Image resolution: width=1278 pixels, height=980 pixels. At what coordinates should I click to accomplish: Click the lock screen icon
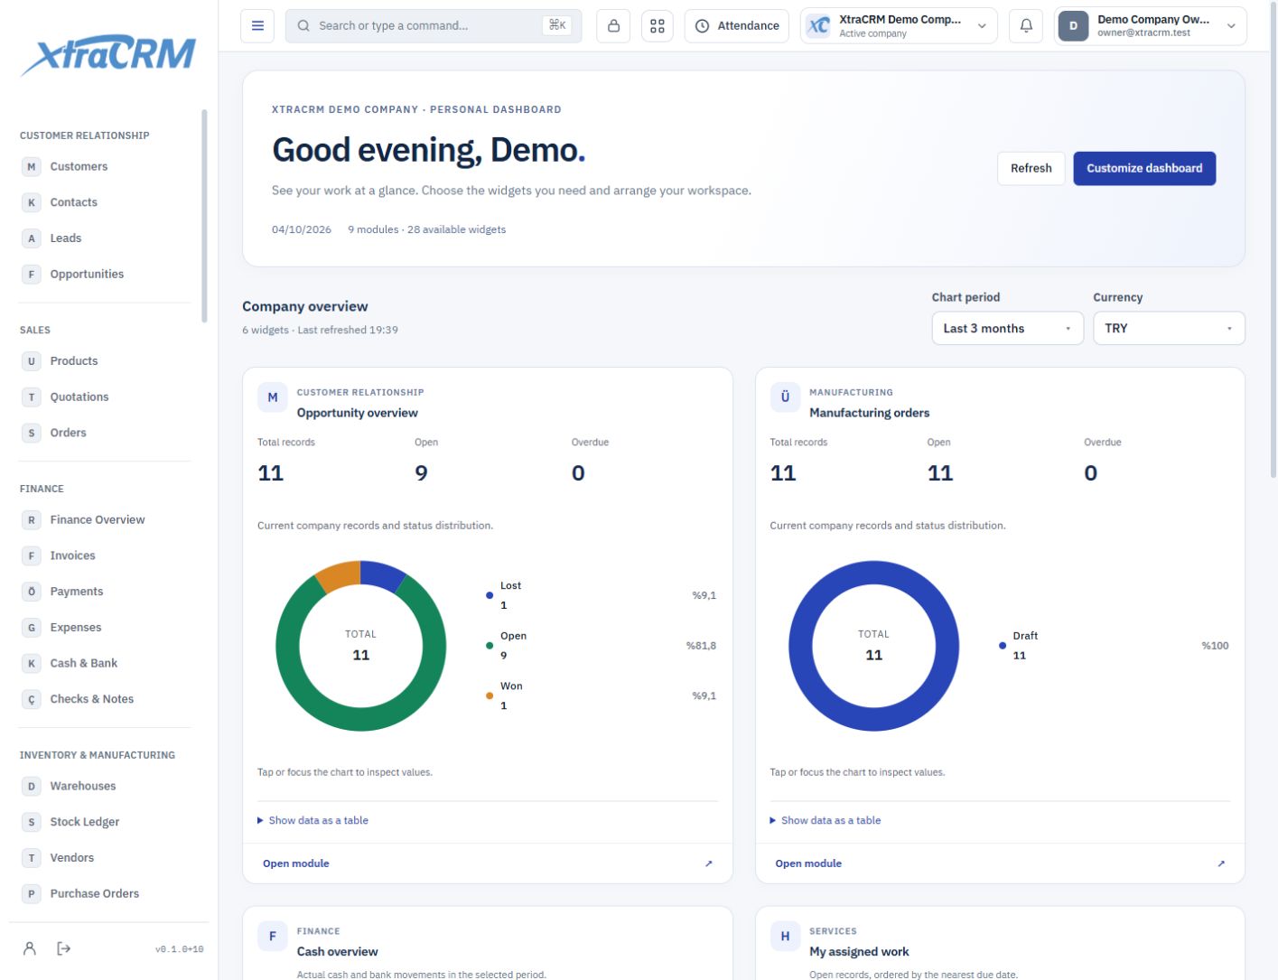point(613,26)
